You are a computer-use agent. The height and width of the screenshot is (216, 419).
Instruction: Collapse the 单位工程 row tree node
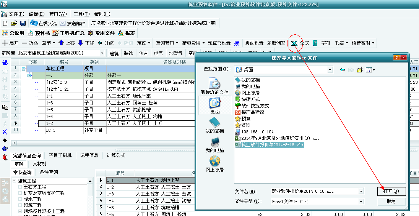tap(24, 69)
